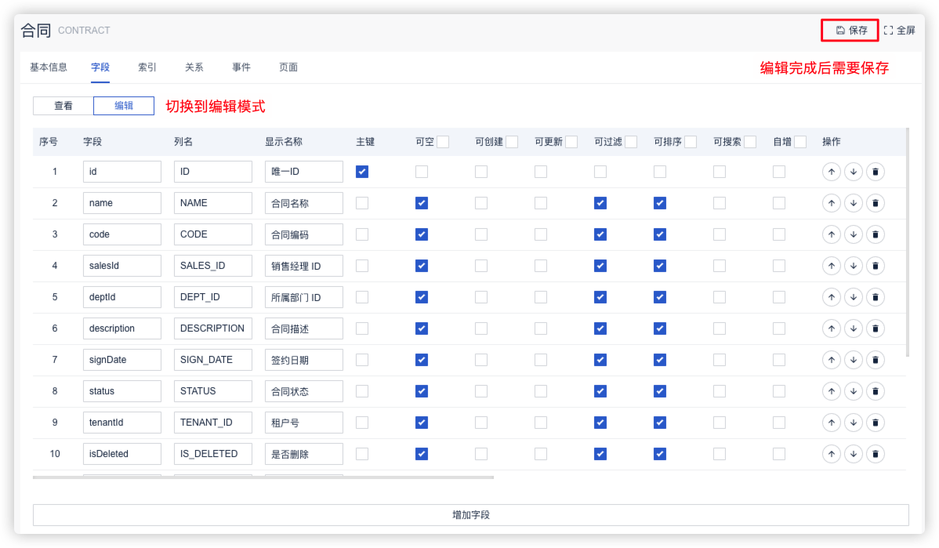Viewport: 939px width, 548px height.
Task: Delete the id field row
Action: pyautogui.click(x=876, y=172)
